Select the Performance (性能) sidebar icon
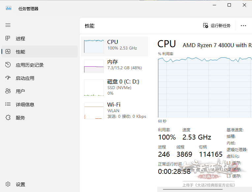Screen dimensions: 252x192 (8, 52)
